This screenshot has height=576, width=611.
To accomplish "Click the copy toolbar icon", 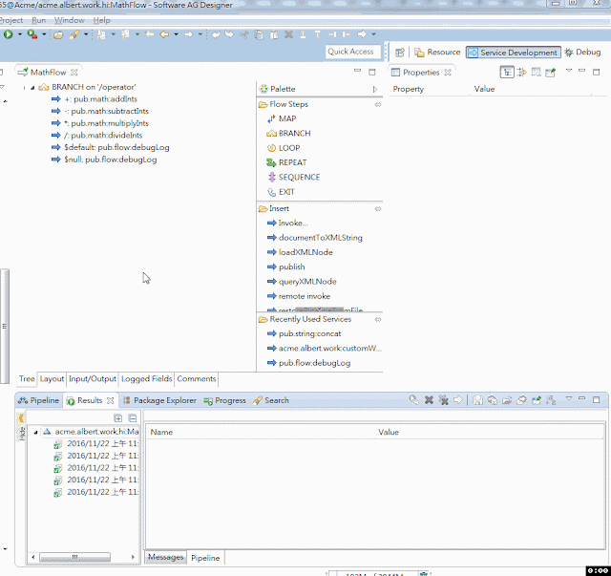I will (259, 34).
